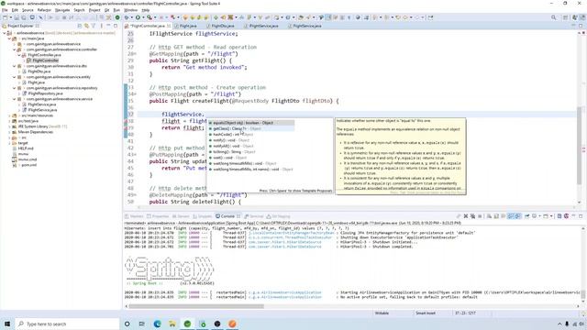
Task: Click Smart Insert in the status bar
Action: (426, 313)
